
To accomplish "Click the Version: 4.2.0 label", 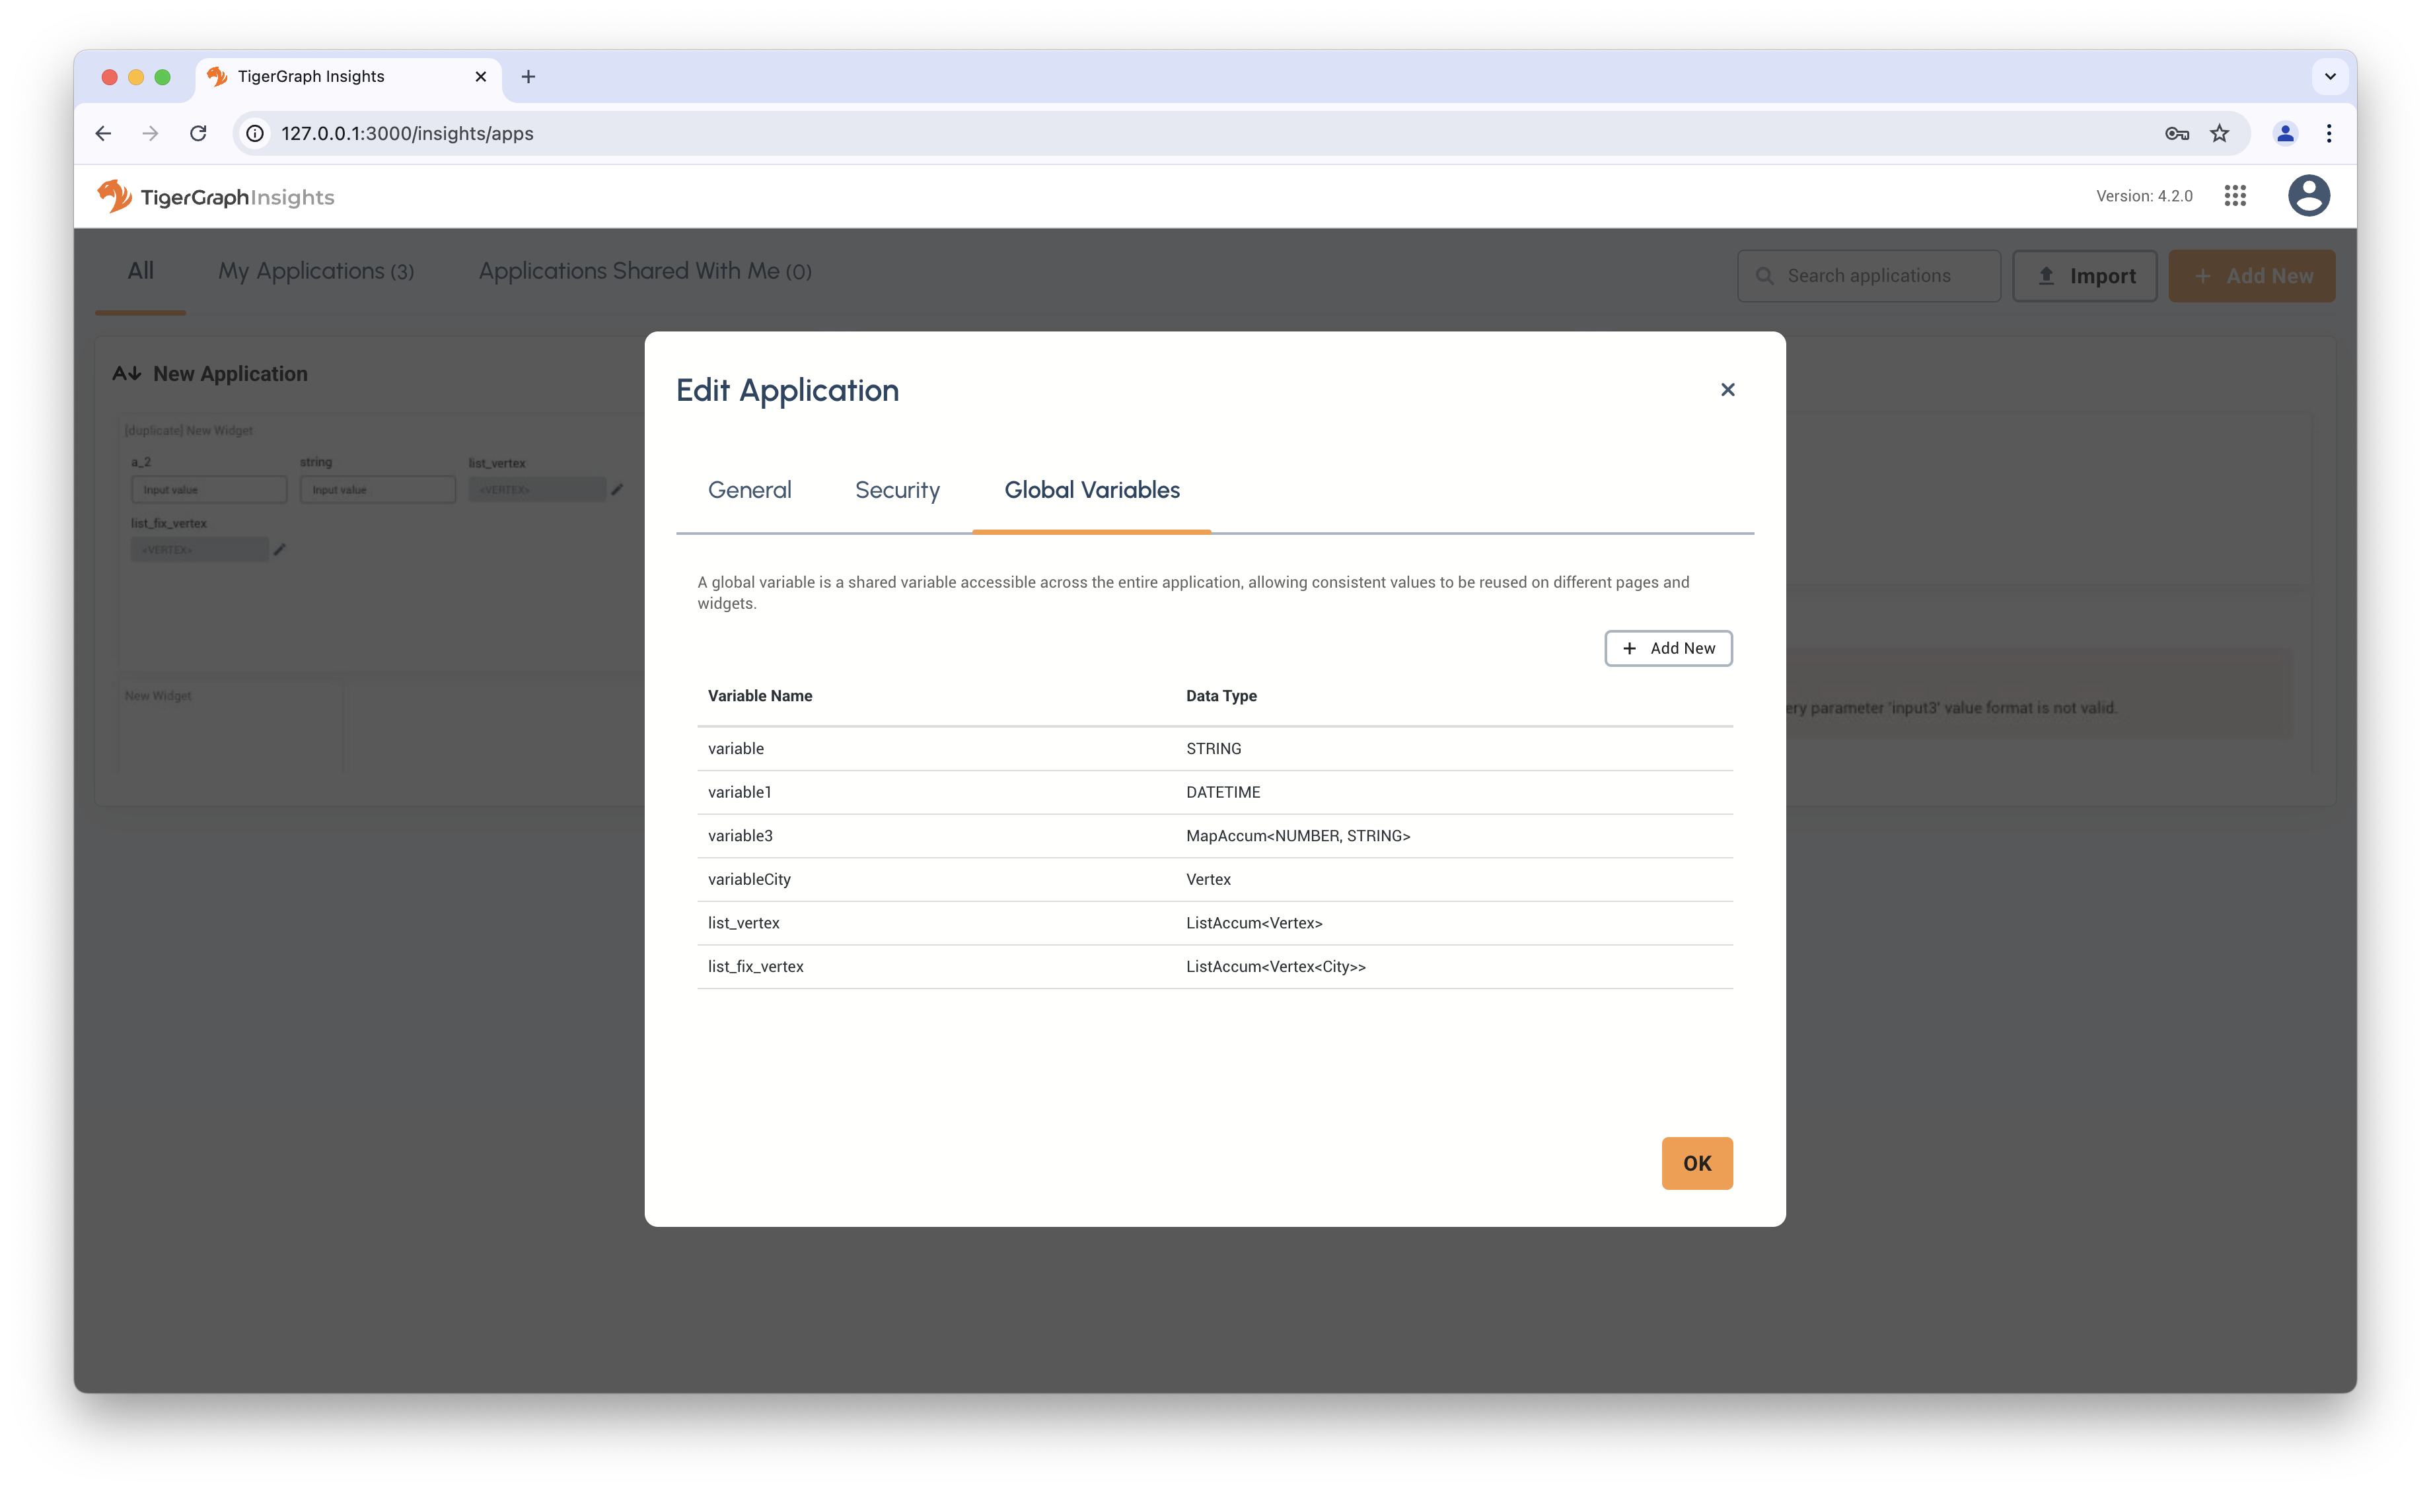I will coord(2144,196).
